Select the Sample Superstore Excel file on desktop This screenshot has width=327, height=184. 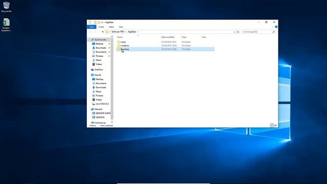[6, 25]
